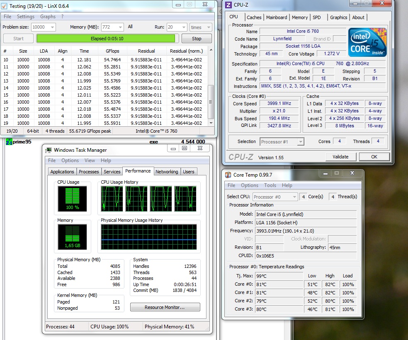Click Validate in CPU-Z
The height and width of the screenshot is (340, 408).
(340, 157)
